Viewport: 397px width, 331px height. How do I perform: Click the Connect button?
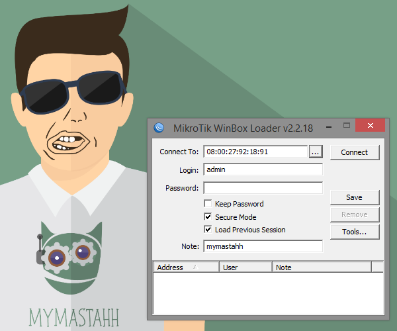[355, 152]
